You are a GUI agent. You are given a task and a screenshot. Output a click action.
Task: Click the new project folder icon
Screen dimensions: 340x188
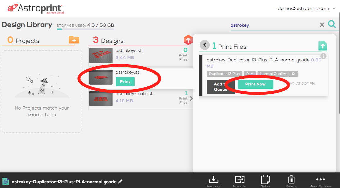(x=74, y=40)
